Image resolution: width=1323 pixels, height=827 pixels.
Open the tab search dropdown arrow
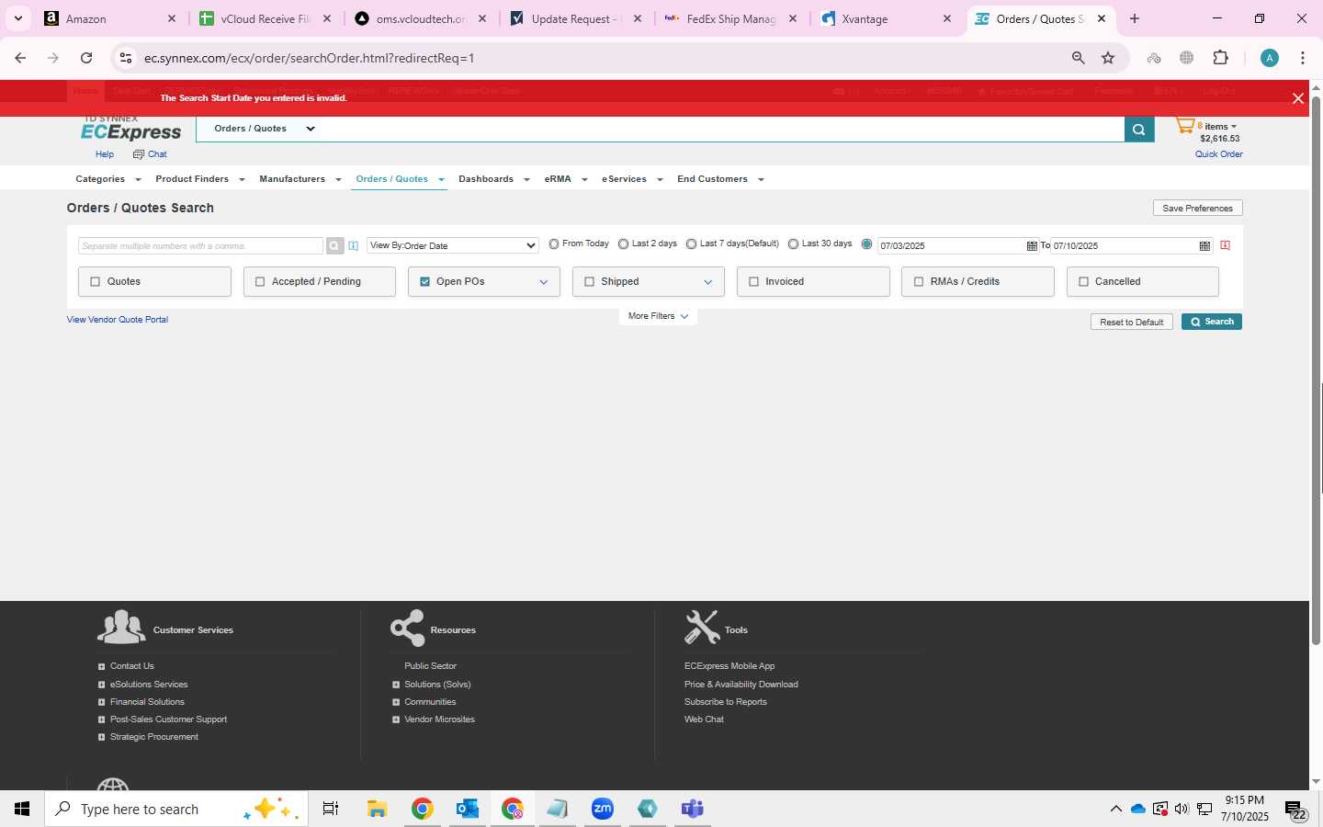pyautogui.click(x=18, y=18)
